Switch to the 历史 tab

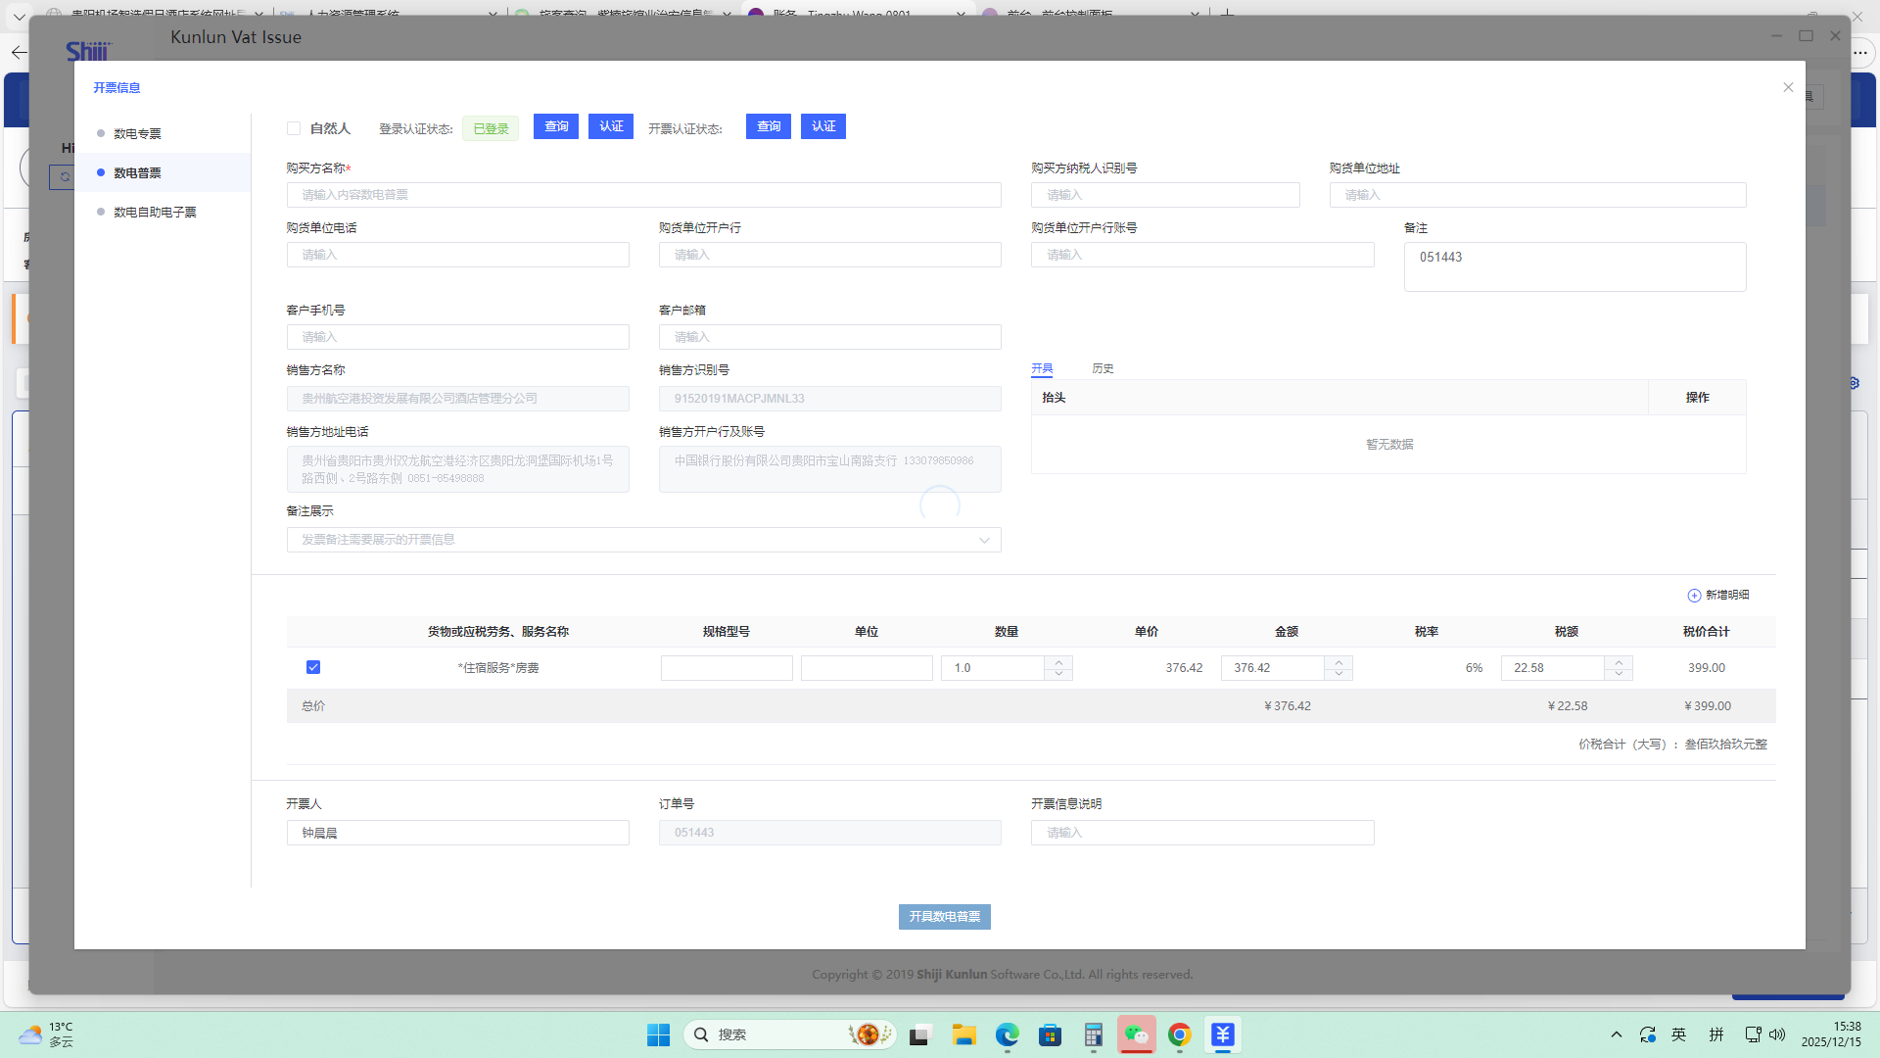click(1103, 368)
